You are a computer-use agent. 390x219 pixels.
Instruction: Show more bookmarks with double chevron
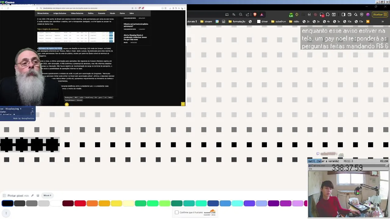point(383,22)
